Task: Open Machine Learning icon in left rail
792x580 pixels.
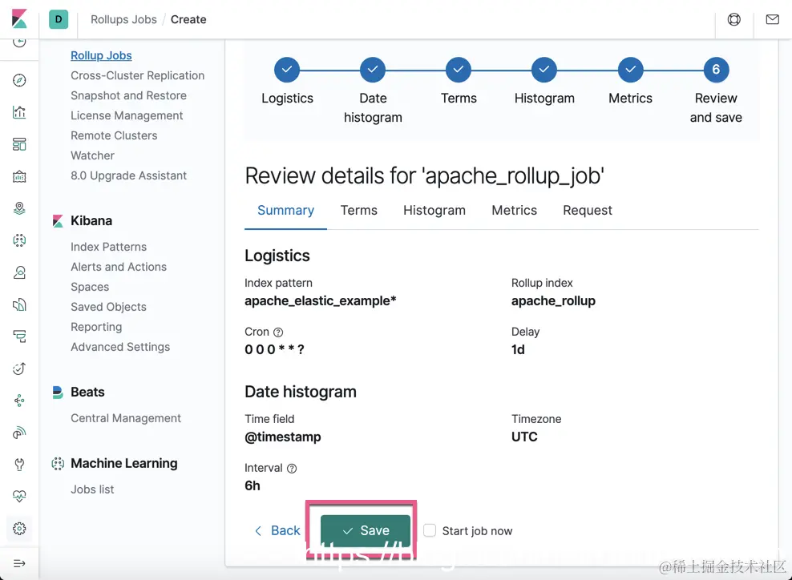Action: 19,240
